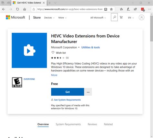Click the See System Requirements link

[67, 100]
